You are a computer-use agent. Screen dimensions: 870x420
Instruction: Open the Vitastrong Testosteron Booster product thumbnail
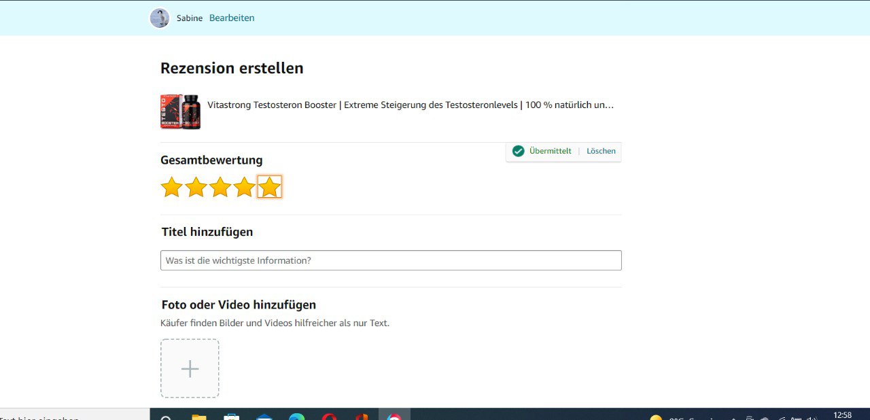pyautogui.click(x=181, y=112)
